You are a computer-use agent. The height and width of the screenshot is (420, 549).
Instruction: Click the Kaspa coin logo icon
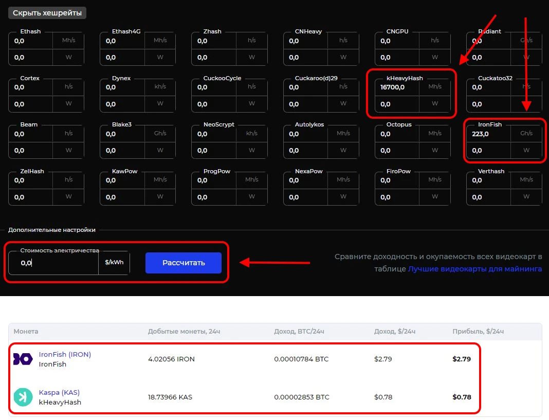23,397
